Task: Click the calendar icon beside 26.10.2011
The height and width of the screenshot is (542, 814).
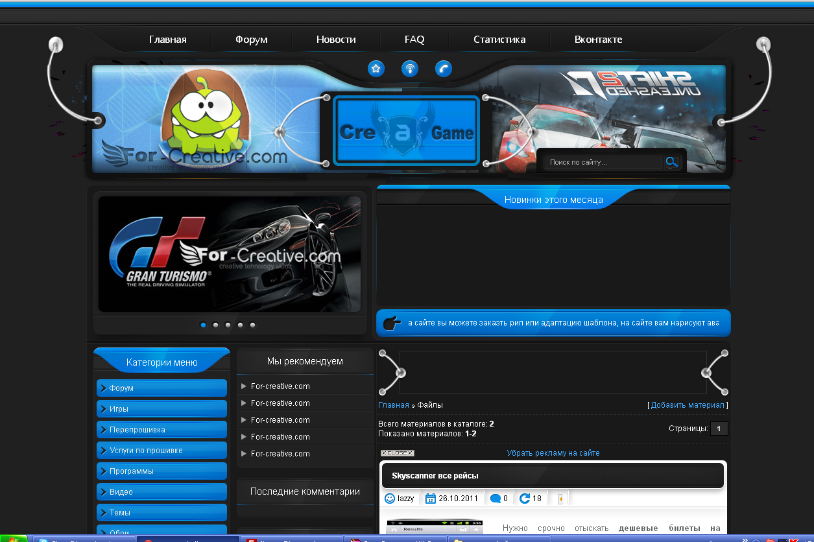Action: coord(431,499)
